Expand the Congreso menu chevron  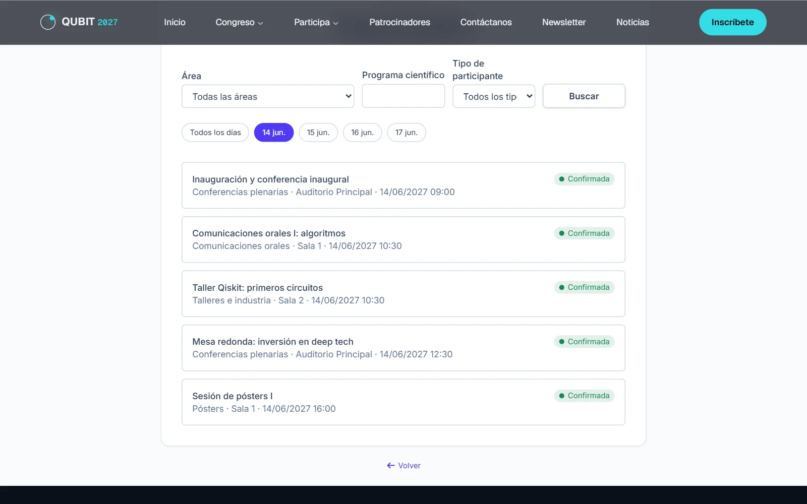260,23
